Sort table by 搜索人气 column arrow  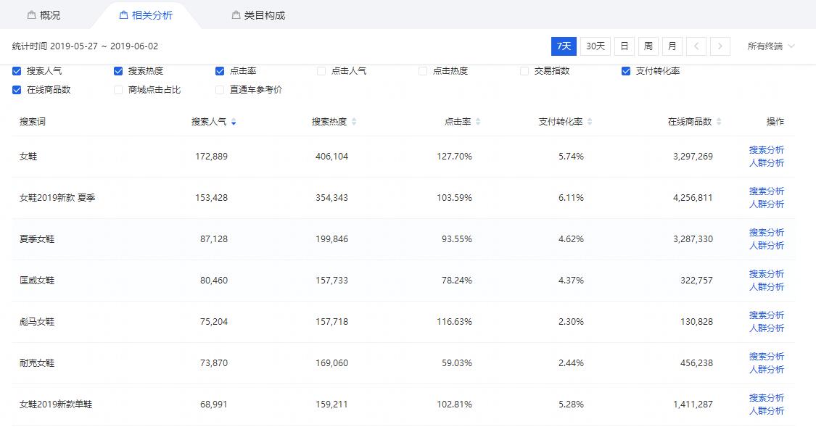tap(234, 123)
